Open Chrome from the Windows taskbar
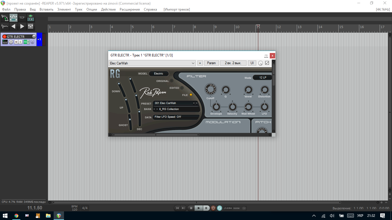Screen dimensions: 392x220 (x=16, y=216)
